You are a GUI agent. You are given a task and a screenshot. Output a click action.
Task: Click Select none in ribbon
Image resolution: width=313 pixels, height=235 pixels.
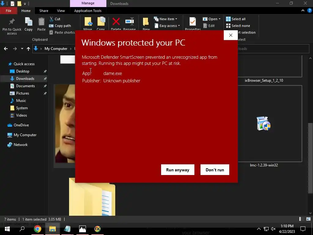[238, 26]
